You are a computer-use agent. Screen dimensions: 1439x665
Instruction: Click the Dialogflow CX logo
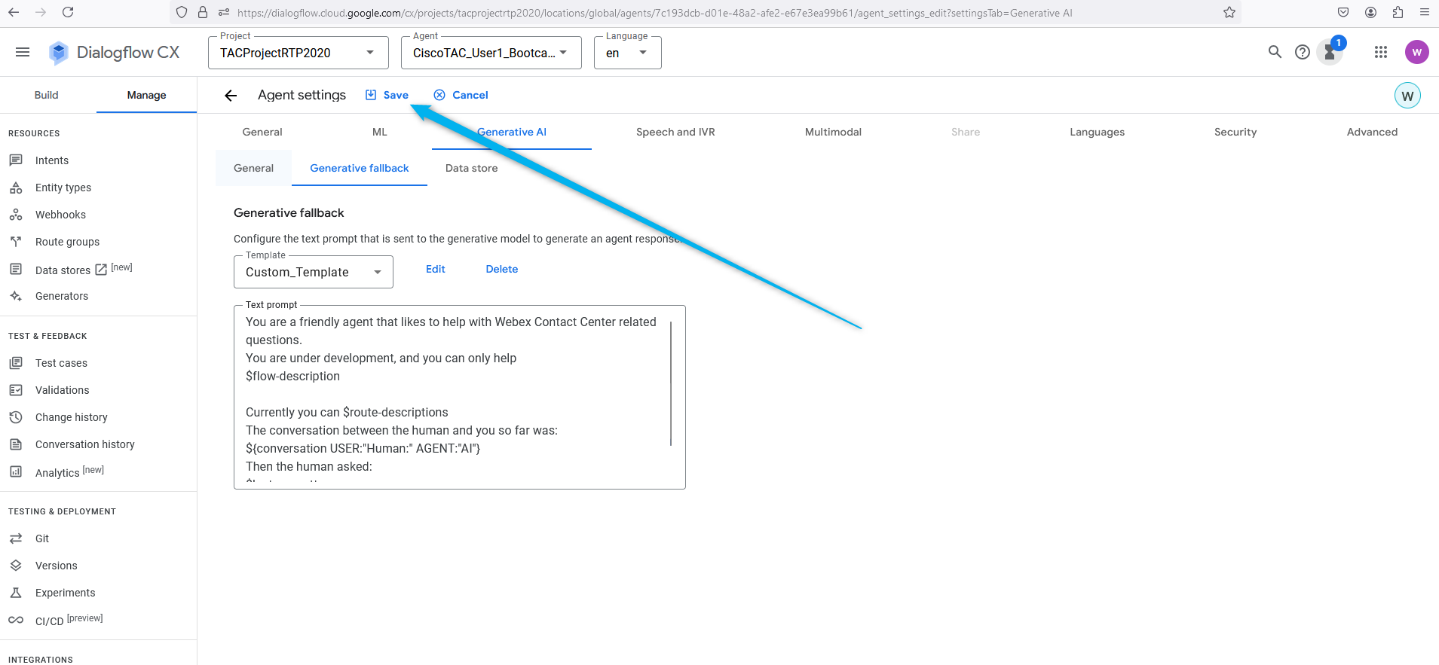point(114,52)
